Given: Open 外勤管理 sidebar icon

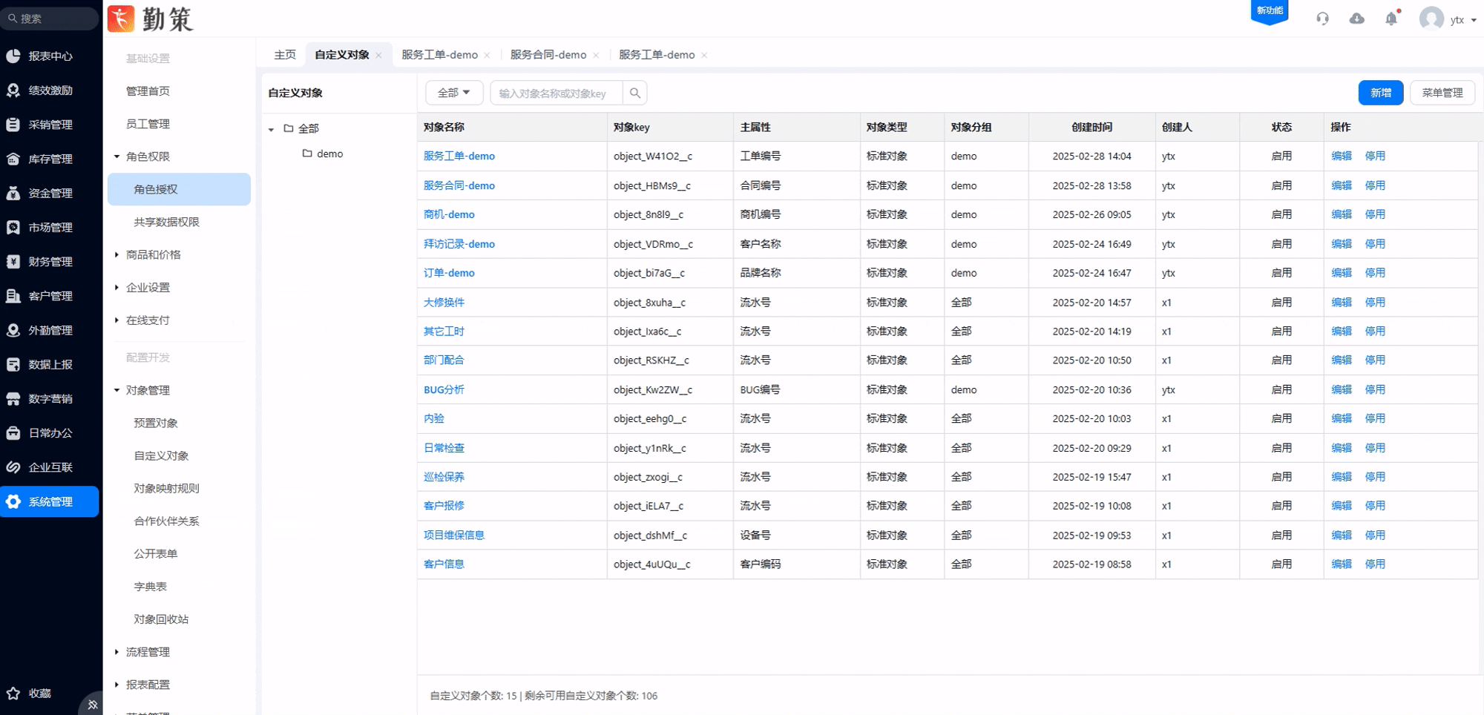Looking at the screenshot, I should 13,330.
